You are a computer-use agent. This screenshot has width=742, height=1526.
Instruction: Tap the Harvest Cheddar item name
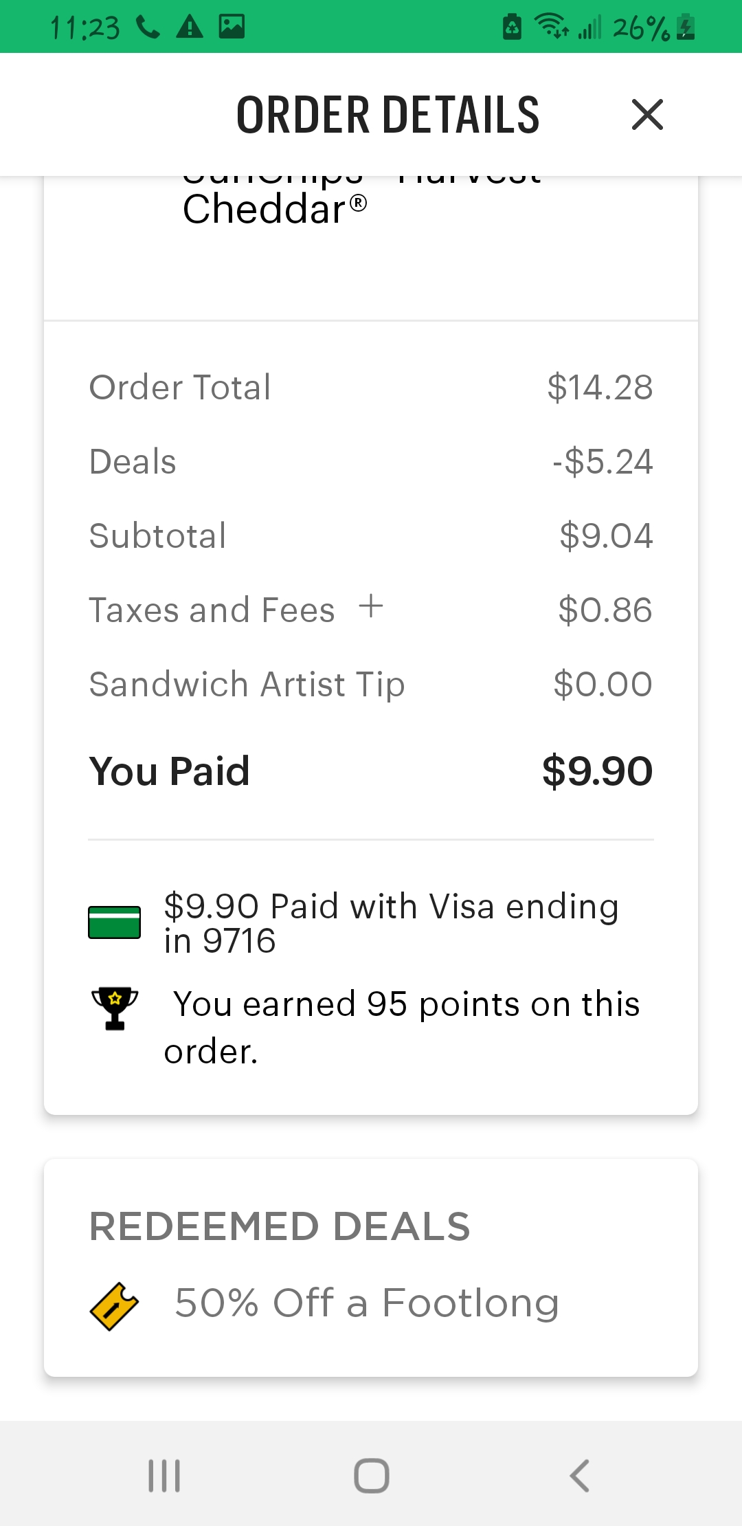[x=275, y=209]
